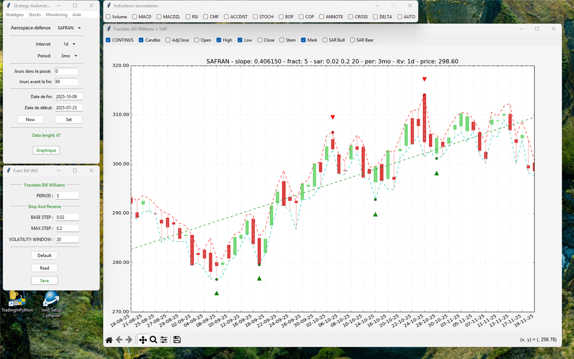This screenshot has height=359, width=574.
Task: Enable the MACD indicator checkbox
Action: pos(135,17)
